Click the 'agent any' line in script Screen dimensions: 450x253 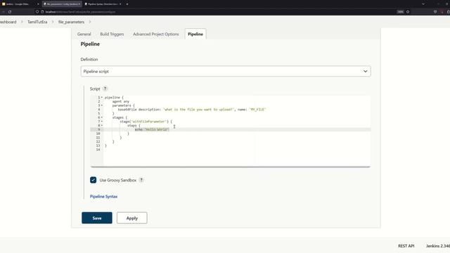pos(120,101)
